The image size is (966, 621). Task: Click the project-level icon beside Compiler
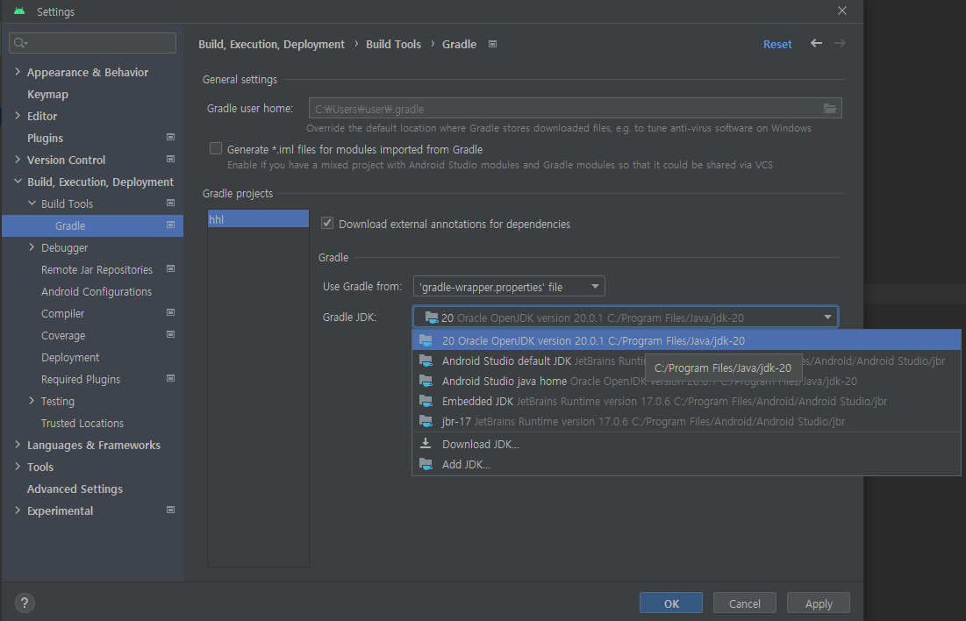pyautogui.click(x=171, y=312)
